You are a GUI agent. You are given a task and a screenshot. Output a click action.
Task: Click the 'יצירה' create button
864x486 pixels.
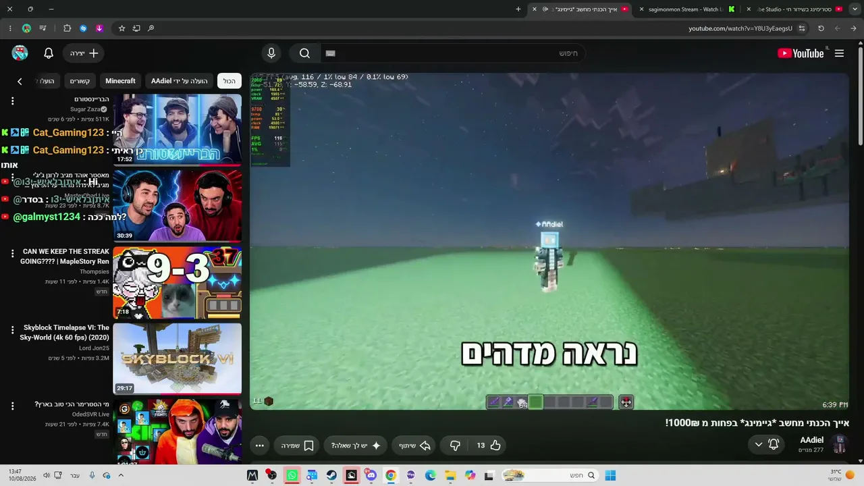pos(84,53)
